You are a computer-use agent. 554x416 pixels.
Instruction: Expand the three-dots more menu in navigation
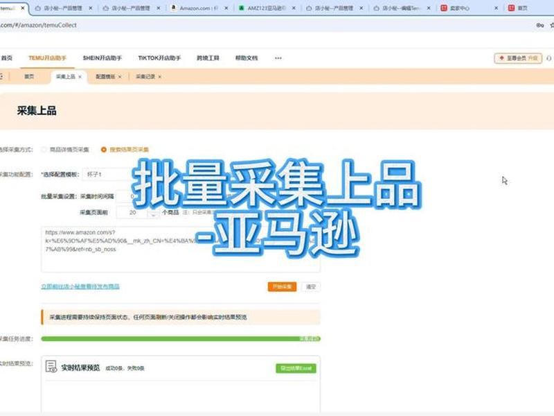tap(278, 58)
